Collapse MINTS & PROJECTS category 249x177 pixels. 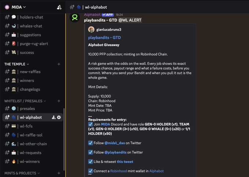[x=22, y=173]
